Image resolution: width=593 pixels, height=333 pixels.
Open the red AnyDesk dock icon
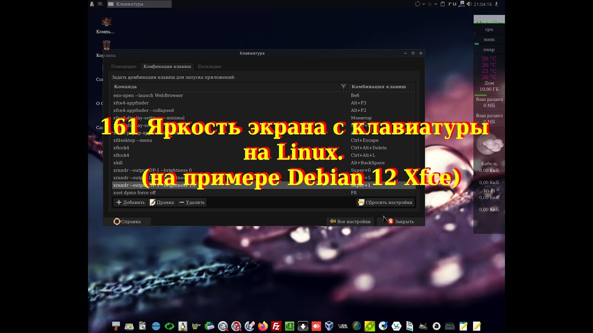click(x=316, y=326)
